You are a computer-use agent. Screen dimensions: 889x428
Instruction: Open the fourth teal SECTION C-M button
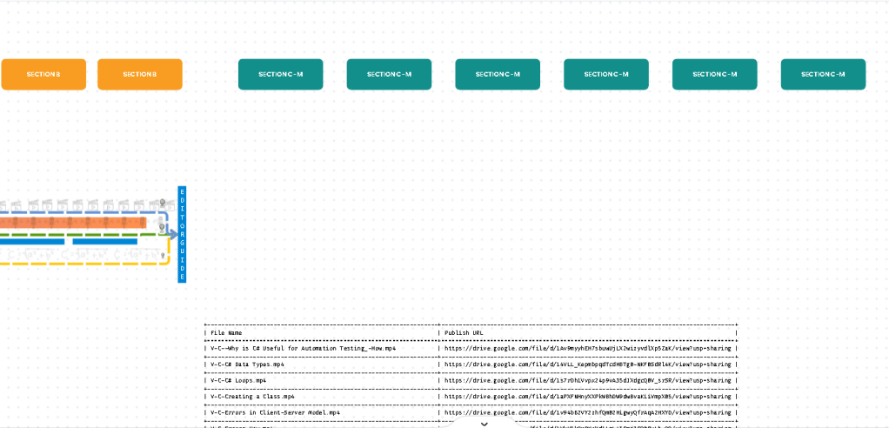tap(606, 74)
